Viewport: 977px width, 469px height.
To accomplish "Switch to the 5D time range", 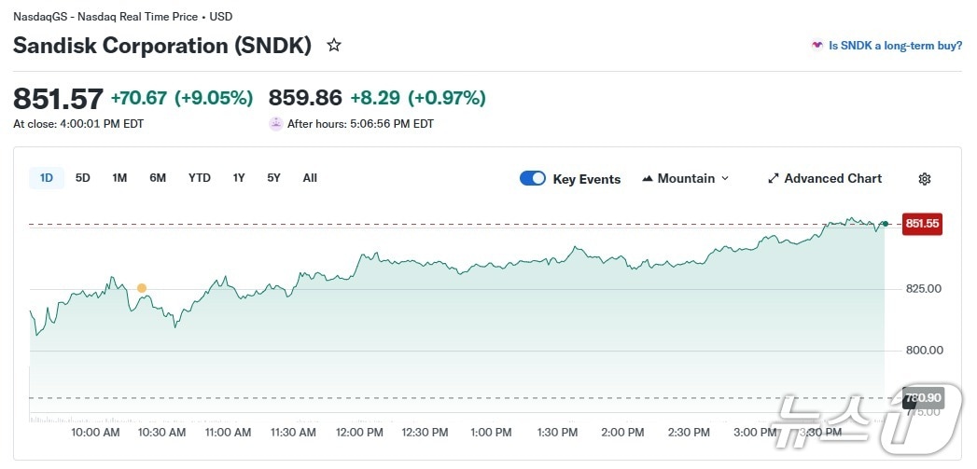I will [x=83, y=178].
